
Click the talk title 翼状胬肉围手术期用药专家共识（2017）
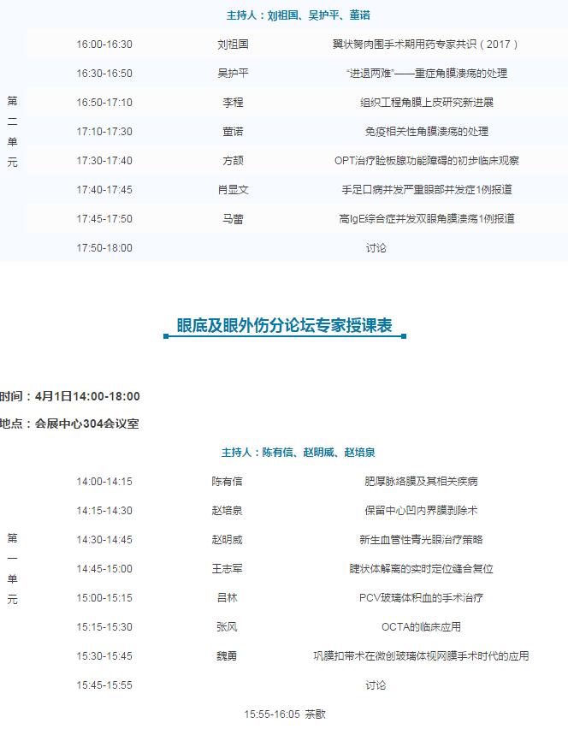pos(426,44)
